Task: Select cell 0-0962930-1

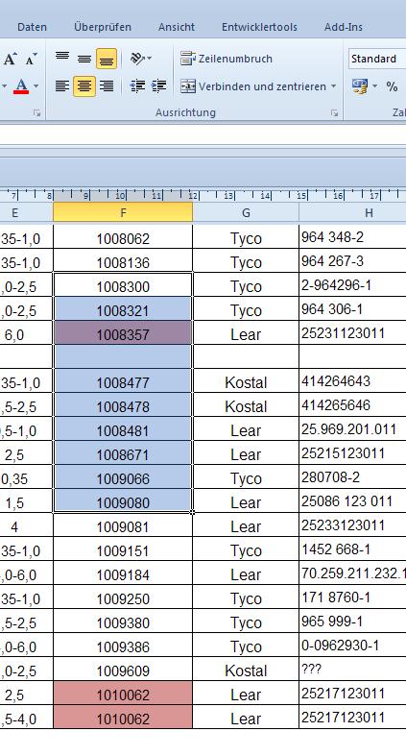Action: pos(352,646)
